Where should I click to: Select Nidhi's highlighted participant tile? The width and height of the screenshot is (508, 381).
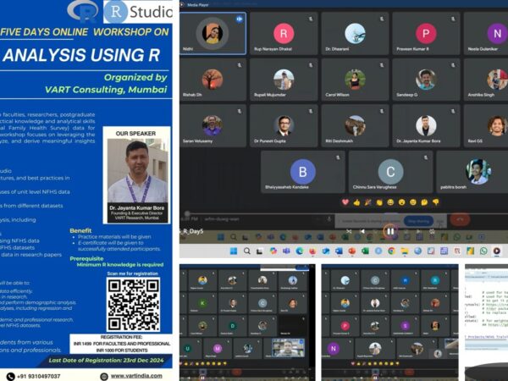(x=213, y=33)
